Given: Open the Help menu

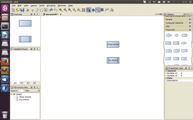Looking at the screenshot, I should point(70,6).
